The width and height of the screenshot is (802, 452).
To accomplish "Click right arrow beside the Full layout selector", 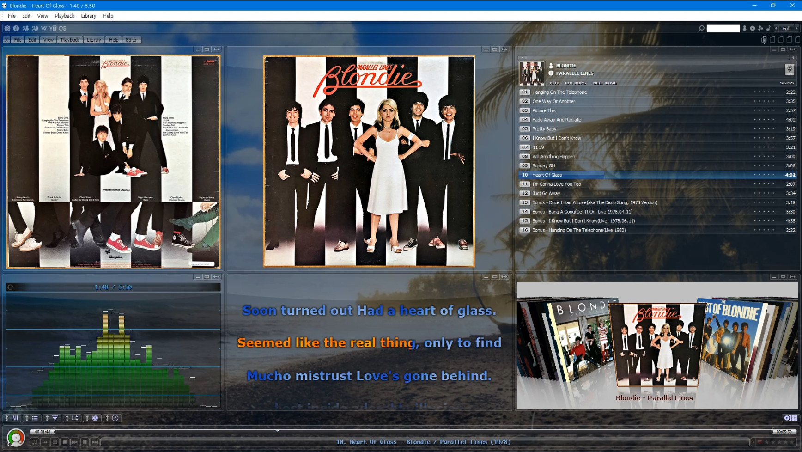I will (x=796, y=28).
